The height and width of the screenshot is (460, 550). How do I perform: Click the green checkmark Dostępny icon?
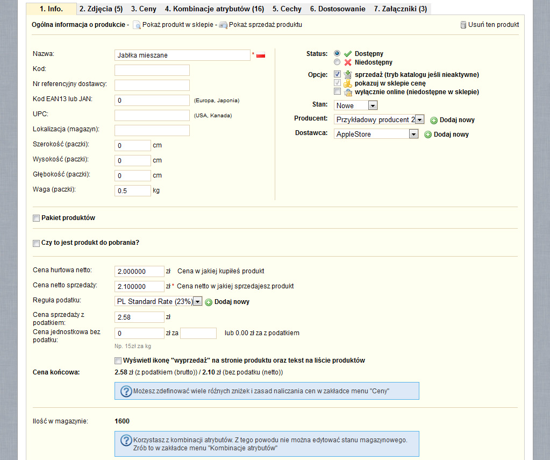(x=348, y=54)
